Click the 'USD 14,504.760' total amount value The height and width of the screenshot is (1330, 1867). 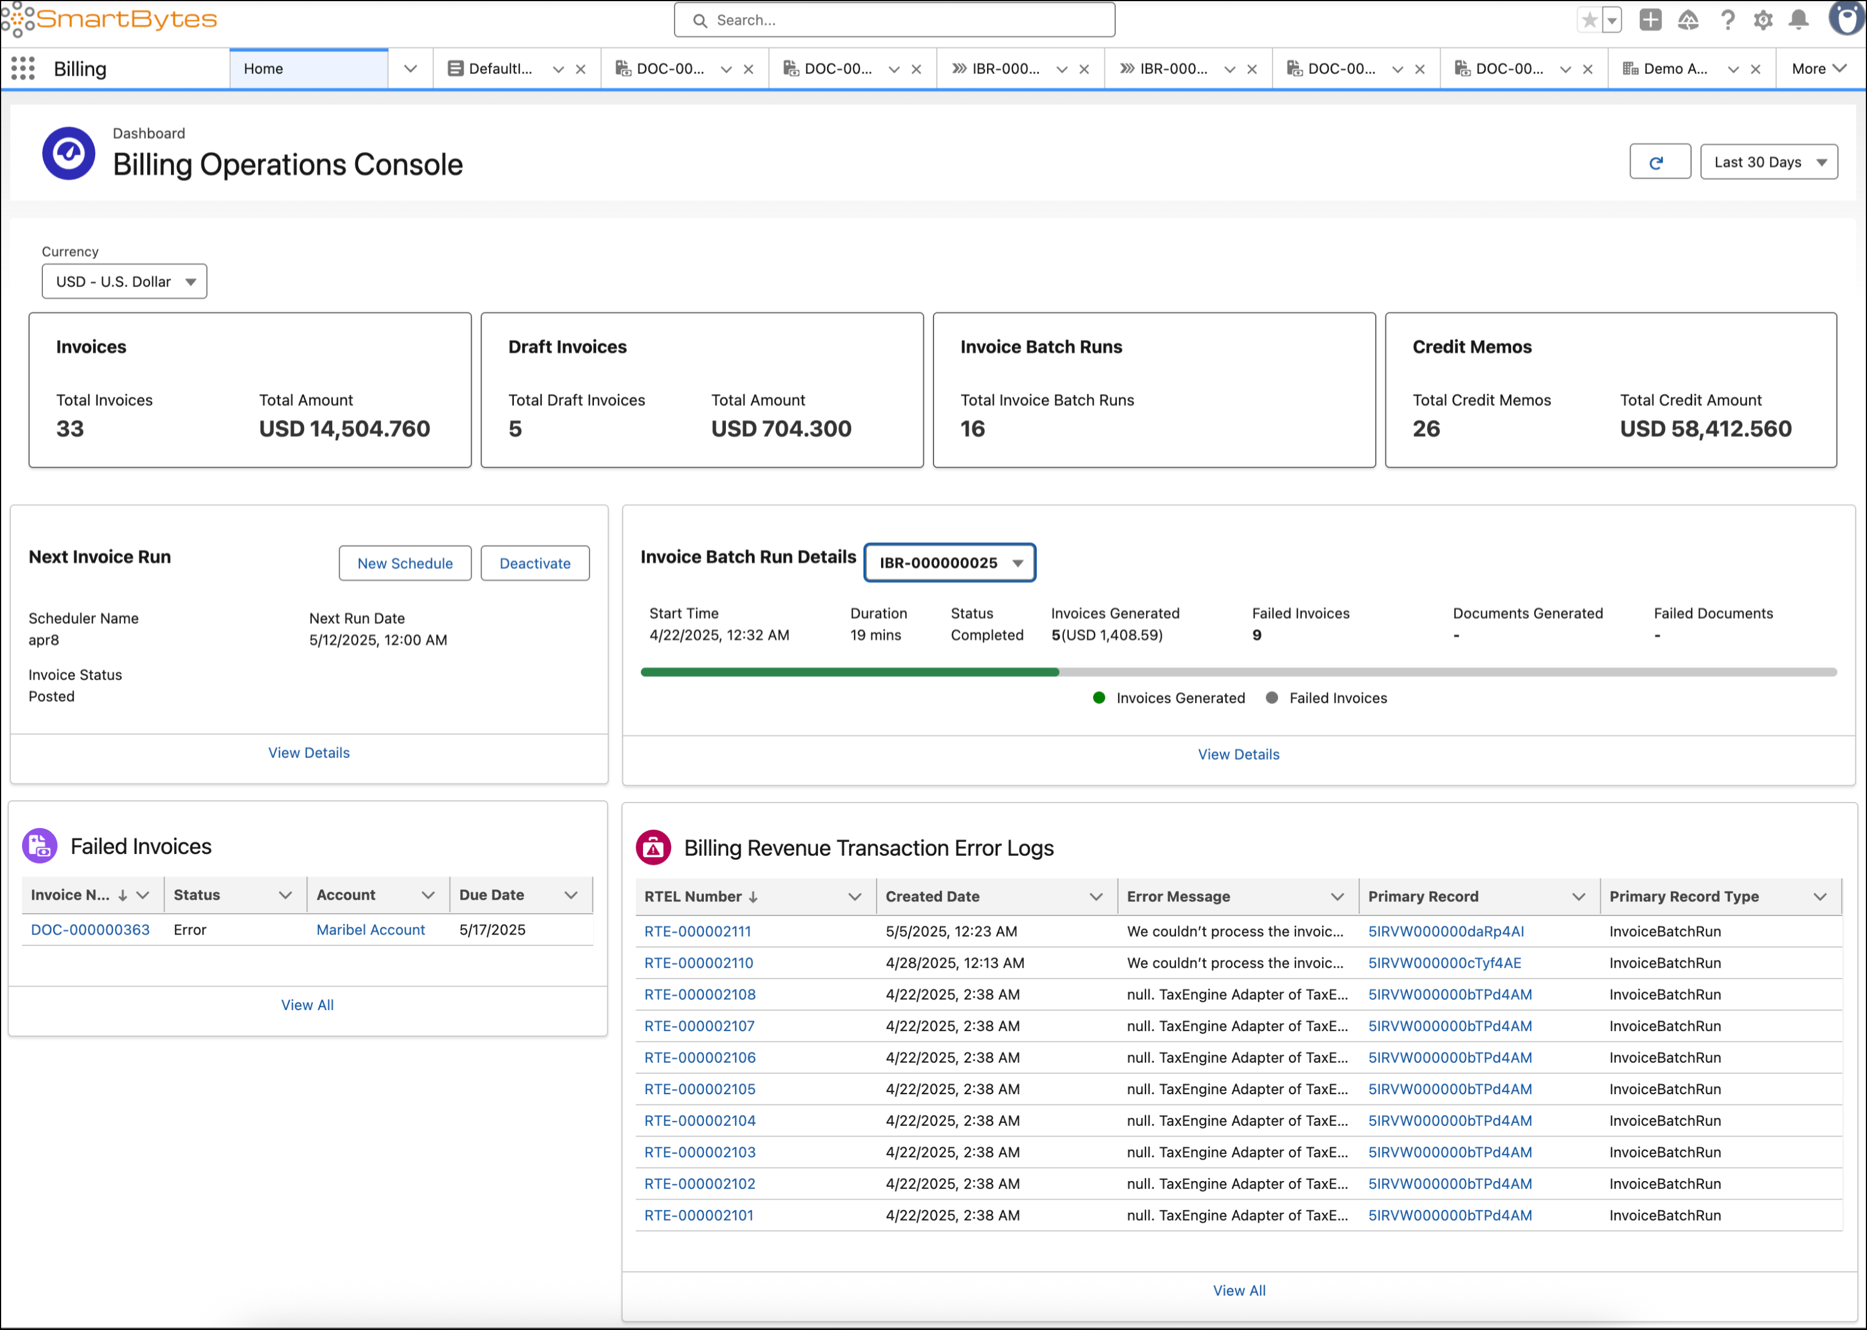tap(345, 429)
